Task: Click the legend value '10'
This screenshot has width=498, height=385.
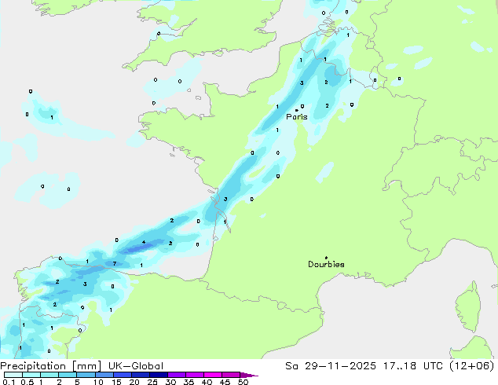Action: pyautogui.click(x=98, y=382)
